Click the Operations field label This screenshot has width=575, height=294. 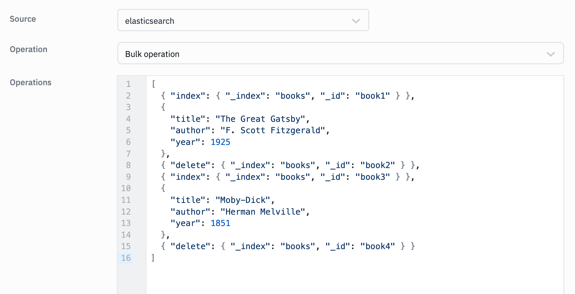[x=30, y=82]
